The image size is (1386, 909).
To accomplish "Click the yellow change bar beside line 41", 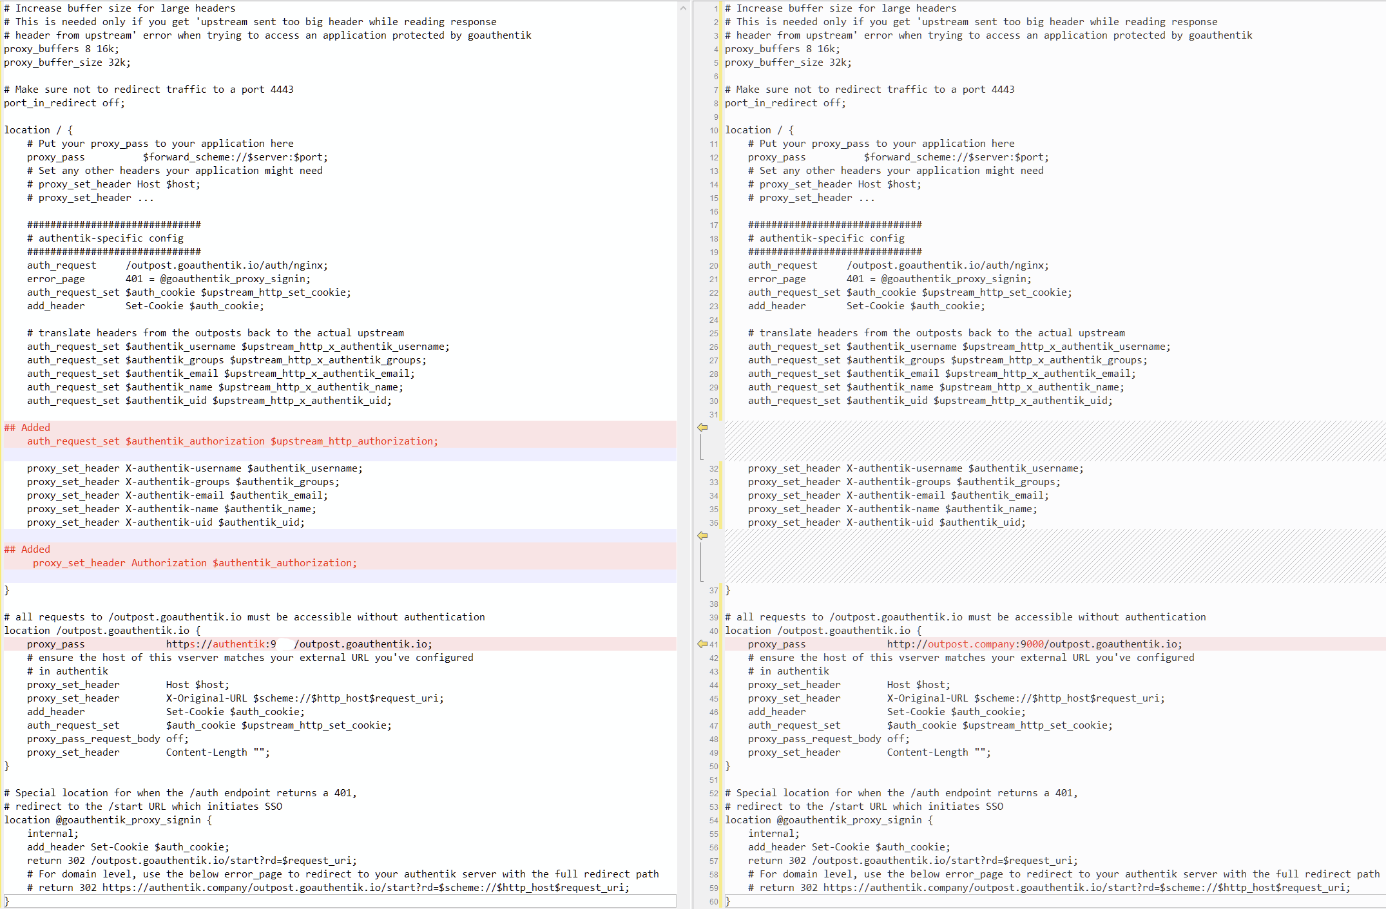I will [722, 644].
